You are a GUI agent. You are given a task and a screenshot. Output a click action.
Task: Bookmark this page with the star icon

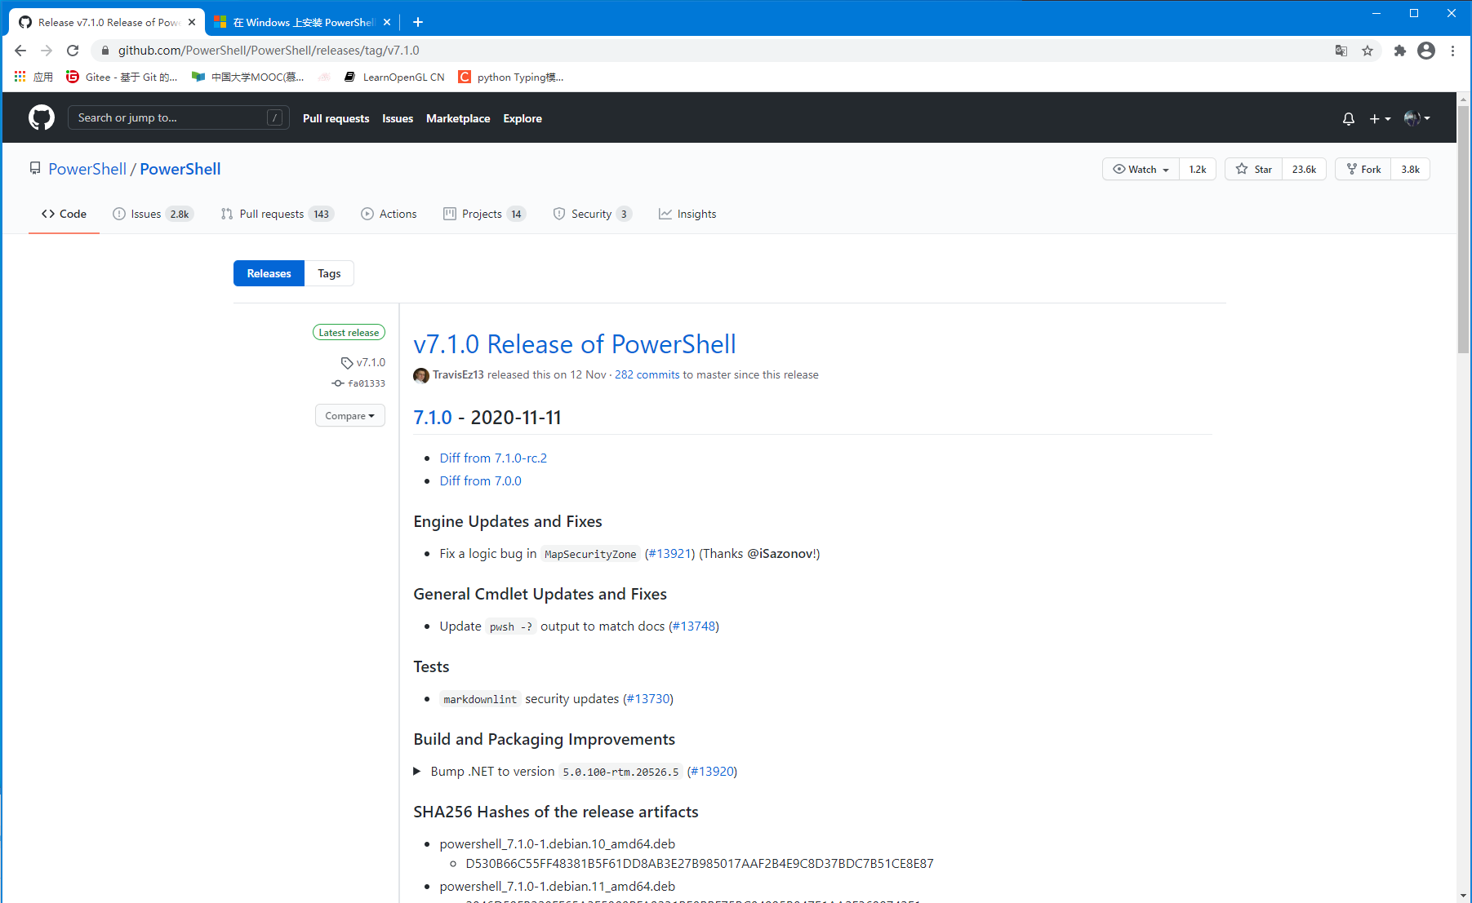[1367, 51]
